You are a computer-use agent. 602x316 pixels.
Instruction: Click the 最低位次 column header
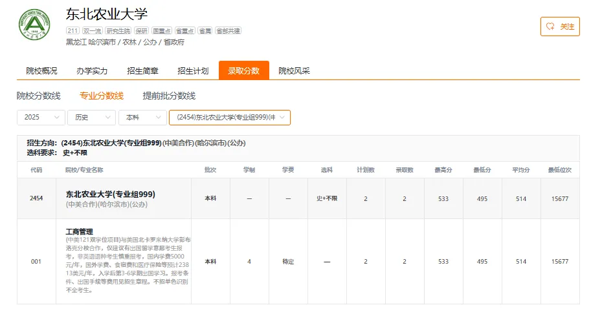click(560, 170)
